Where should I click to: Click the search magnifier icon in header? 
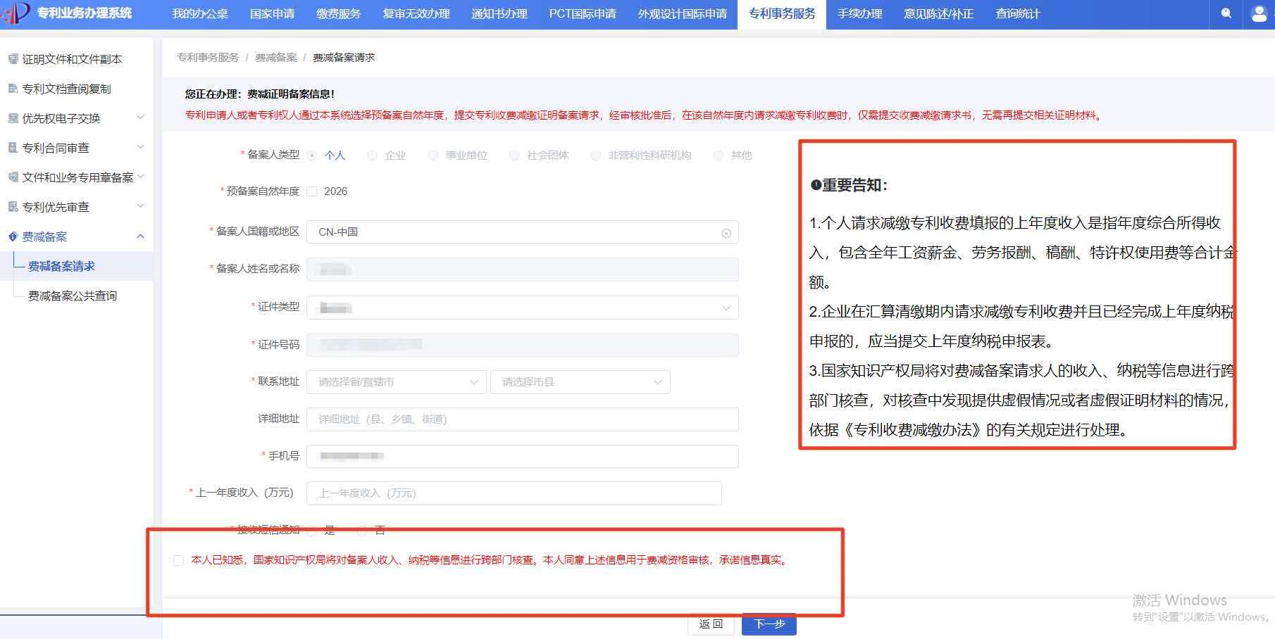[1226, 13]
